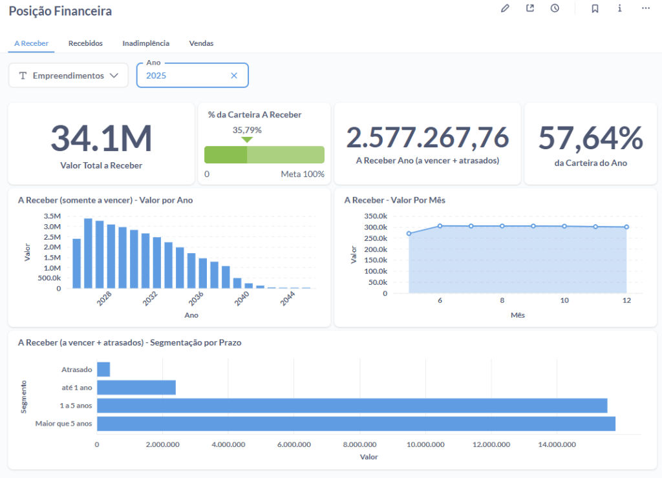Select the A Receber tab
This screenshot has width=662, height=478.
pyautogui.click(x=31, y=43)
